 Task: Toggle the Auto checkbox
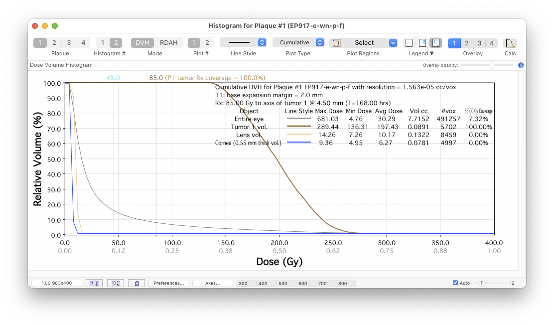pyautogui.click(x=455, y=283)
